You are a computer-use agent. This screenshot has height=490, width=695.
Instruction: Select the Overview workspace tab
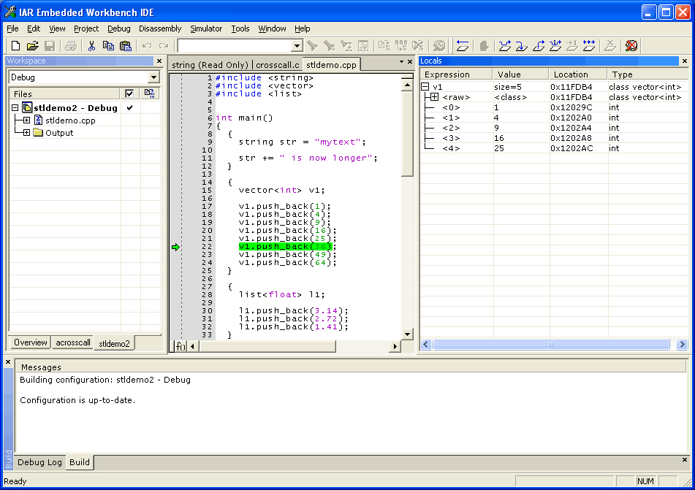(30, 342)
